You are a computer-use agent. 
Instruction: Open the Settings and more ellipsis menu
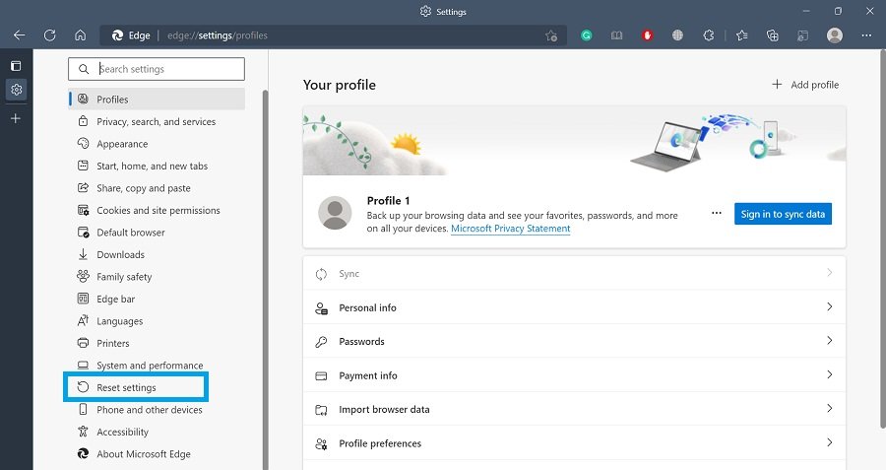866,35
